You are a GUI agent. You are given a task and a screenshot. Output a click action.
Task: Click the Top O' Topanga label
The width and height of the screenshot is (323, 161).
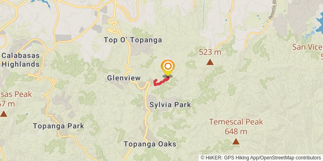tap(133, 40)
